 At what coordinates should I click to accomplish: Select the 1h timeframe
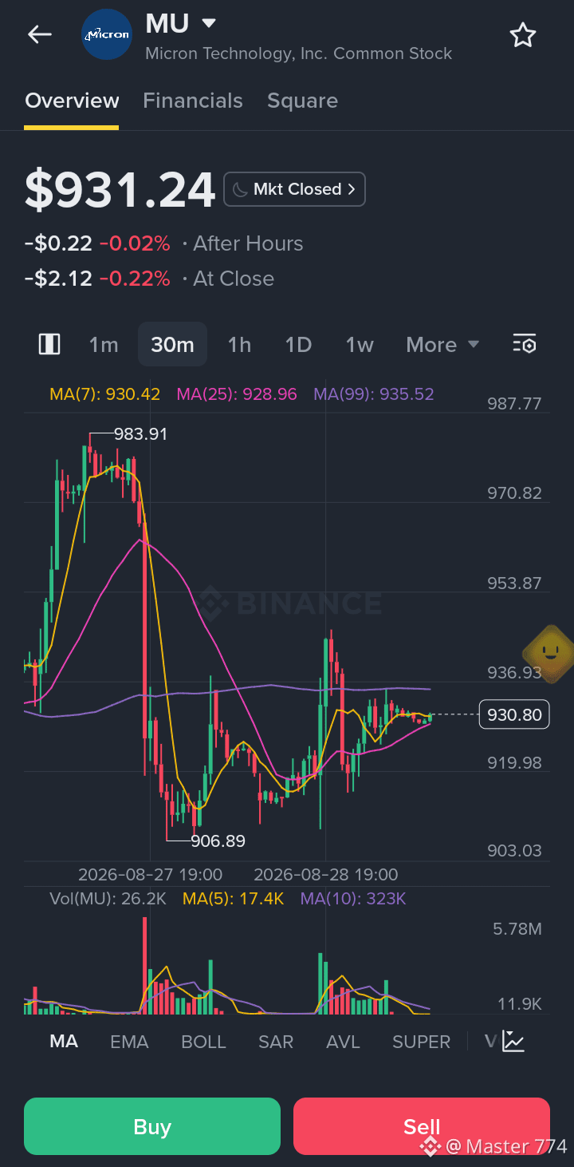(239, 345)
